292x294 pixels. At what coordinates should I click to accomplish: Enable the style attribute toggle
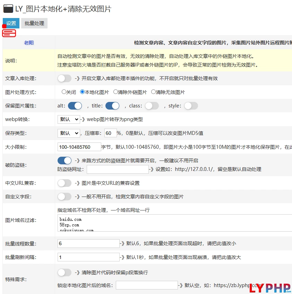pos(191,106)
